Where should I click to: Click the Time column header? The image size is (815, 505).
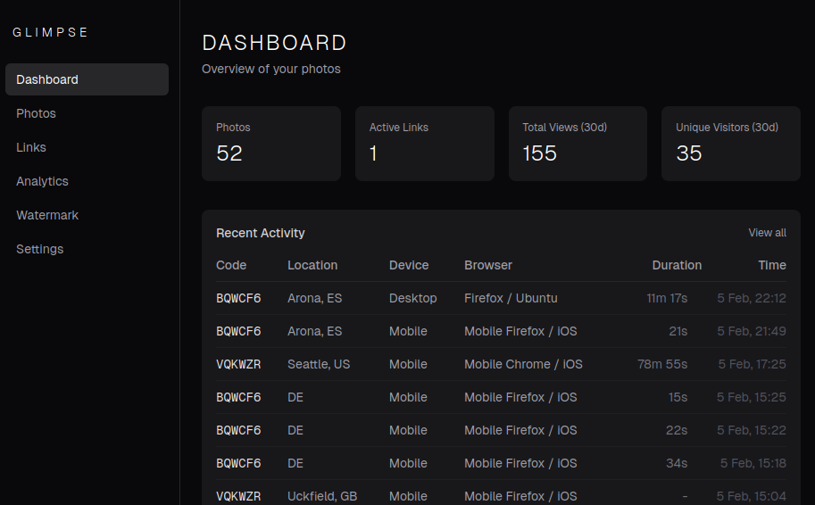click(772, 265)
